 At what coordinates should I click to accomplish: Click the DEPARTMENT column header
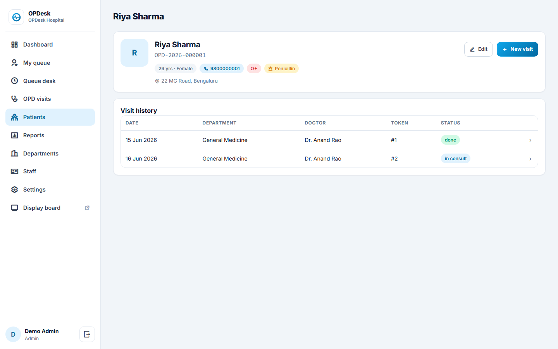219,123
